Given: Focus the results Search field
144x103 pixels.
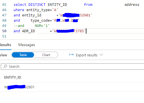Looking at the screenshot, I should [73, 66].
